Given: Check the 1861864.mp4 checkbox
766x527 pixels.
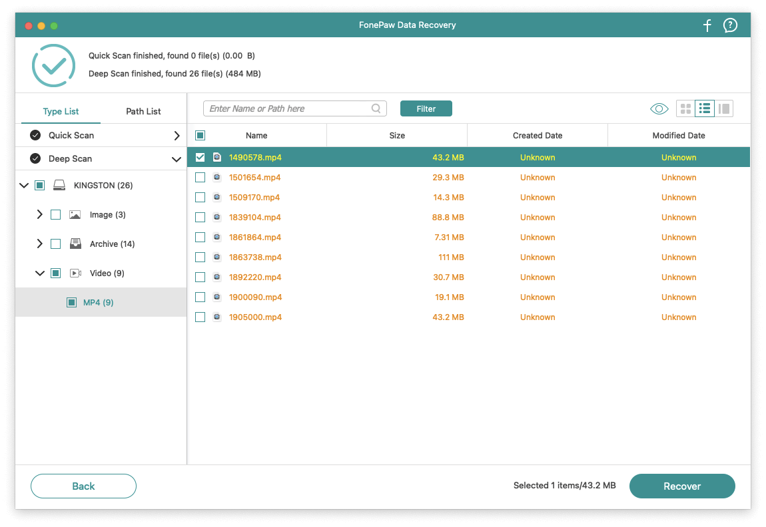Looking at the screenshot, I should [200, 237].
